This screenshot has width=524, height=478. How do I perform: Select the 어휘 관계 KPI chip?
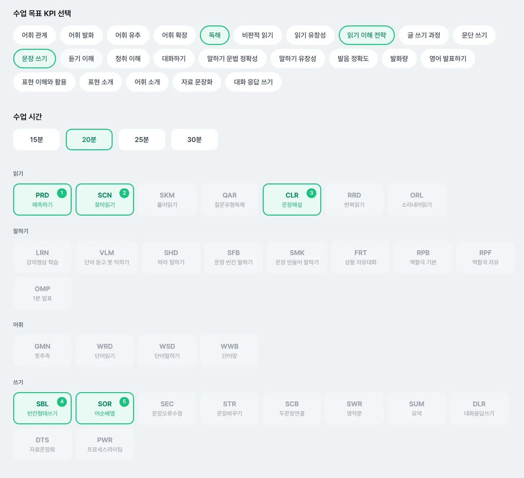tap(34, 35)
